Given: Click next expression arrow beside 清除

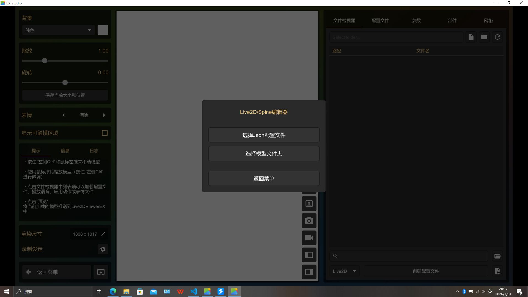Looking at the screenshot, I should [104, 115].
